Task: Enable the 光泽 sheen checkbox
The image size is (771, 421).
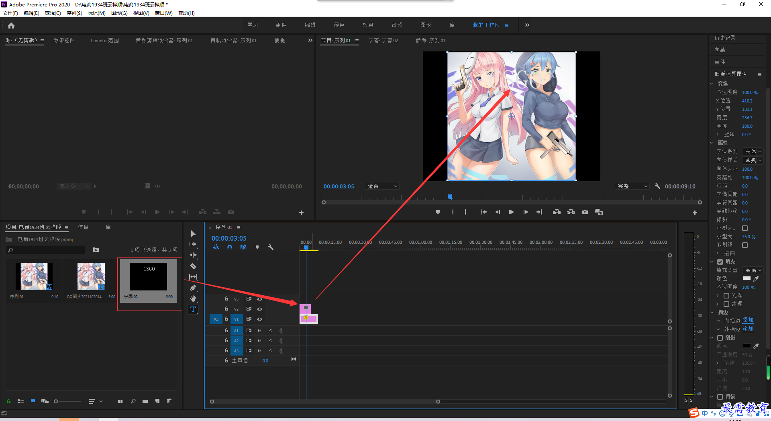Action: (726, 296)
